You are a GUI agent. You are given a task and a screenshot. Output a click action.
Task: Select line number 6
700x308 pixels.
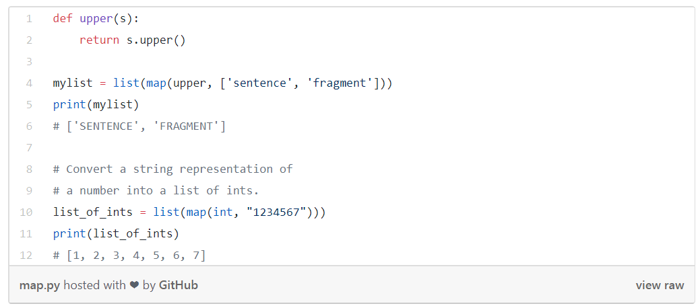(x=29, y=126)
